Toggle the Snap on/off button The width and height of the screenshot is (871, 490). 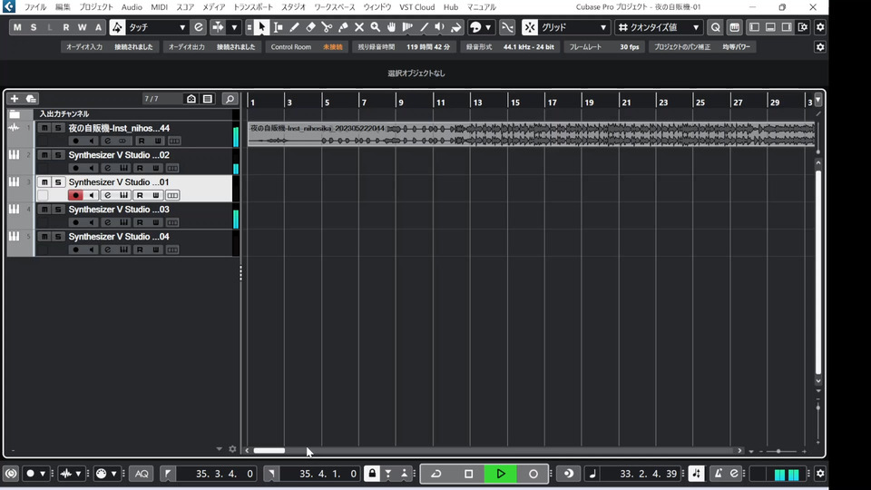529,27
